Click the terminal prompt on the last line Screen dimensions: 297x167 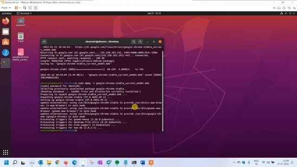pos(58,130)
